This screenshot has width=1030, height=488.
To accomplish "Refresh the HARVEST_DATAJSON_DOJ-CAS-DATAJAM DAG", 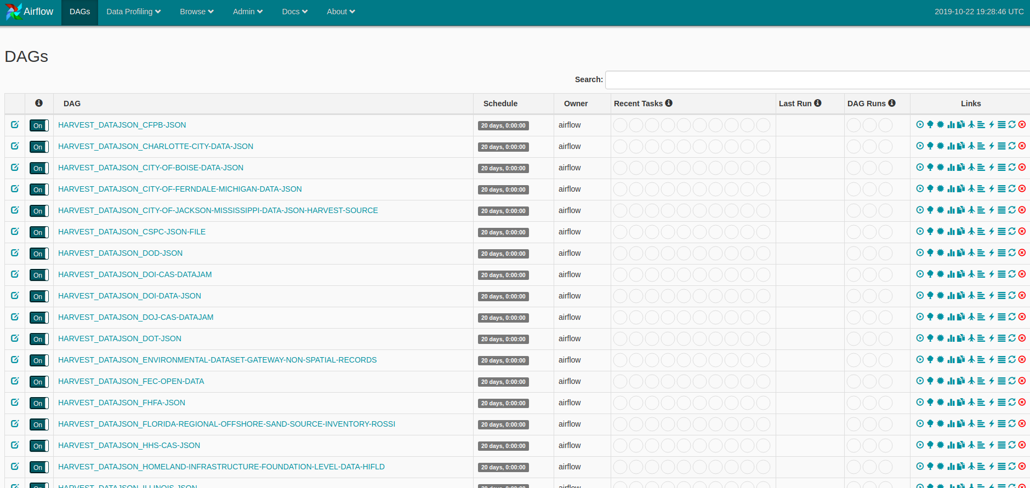I will (1012, 317).
